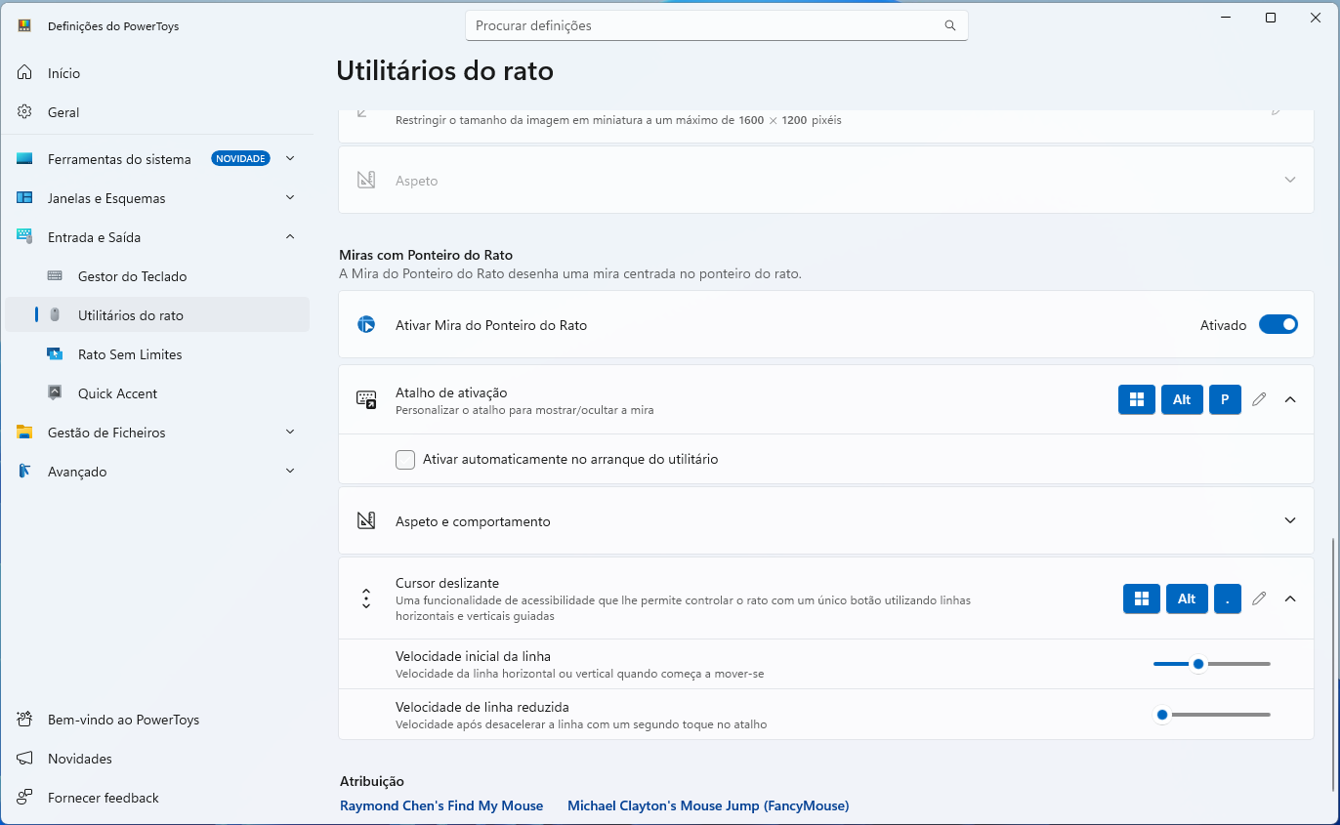Click the Início home icon in sidebar
The height and width of the screenshot is (825, 1340).
pyautogui.click(x=25, y=73)
